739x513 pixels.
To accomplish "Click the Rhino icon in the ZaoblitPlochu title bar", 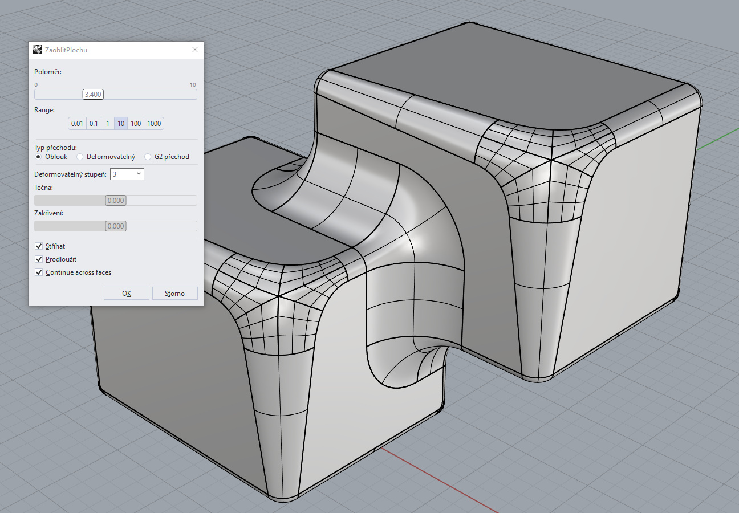I will pyautogui.click(x=38, y=50).
